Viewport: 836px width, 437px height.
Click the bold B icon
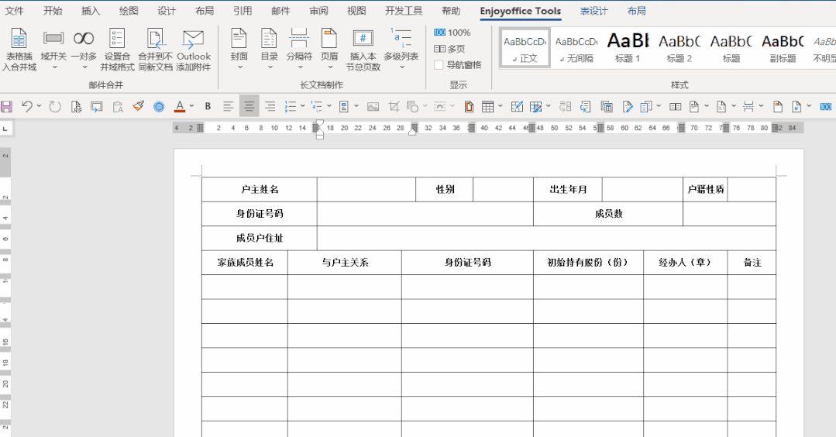(x=208, y=107)
